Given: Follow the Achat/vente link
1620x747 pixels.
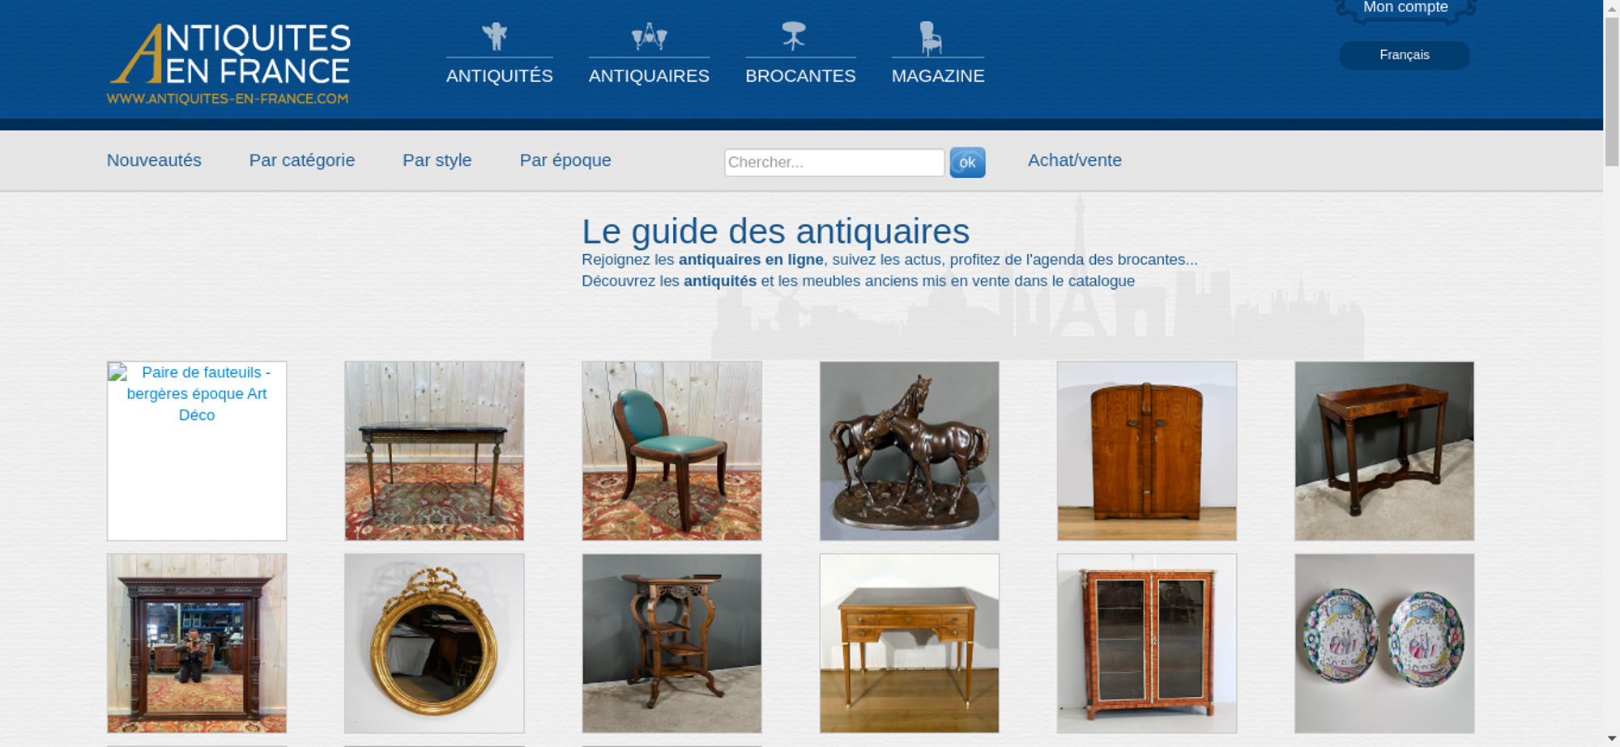Looking at the screenshot, I should 1075,160.
